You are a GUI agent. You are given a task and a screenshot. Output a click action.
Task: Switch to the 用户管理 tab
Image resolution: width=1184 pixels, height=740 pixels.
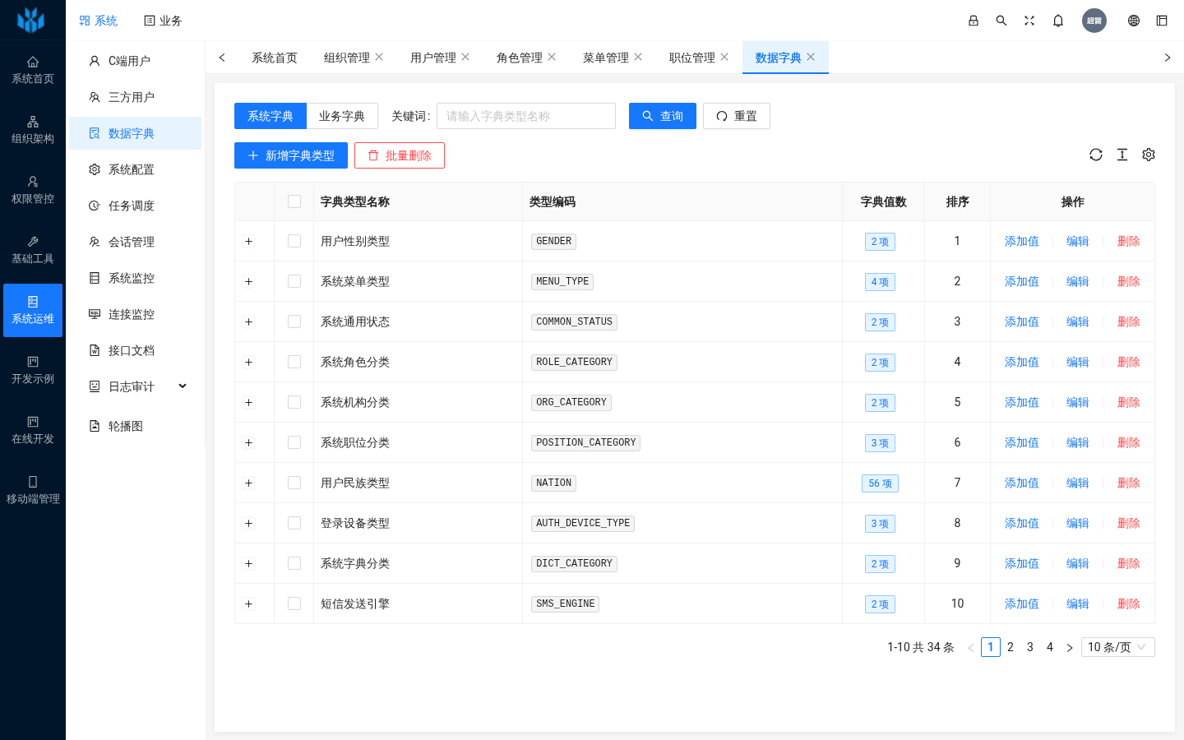click(433, 58)
